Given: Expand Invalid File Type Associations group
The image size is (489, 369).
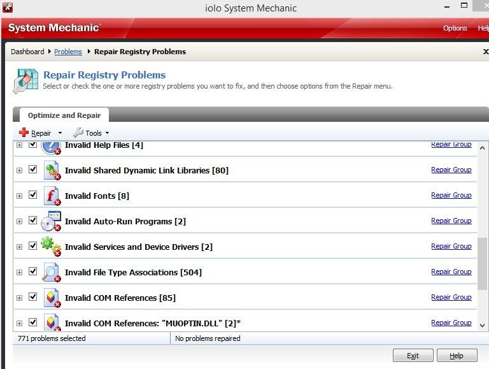Looking at the screenshot, I should [x=19, y=273].
